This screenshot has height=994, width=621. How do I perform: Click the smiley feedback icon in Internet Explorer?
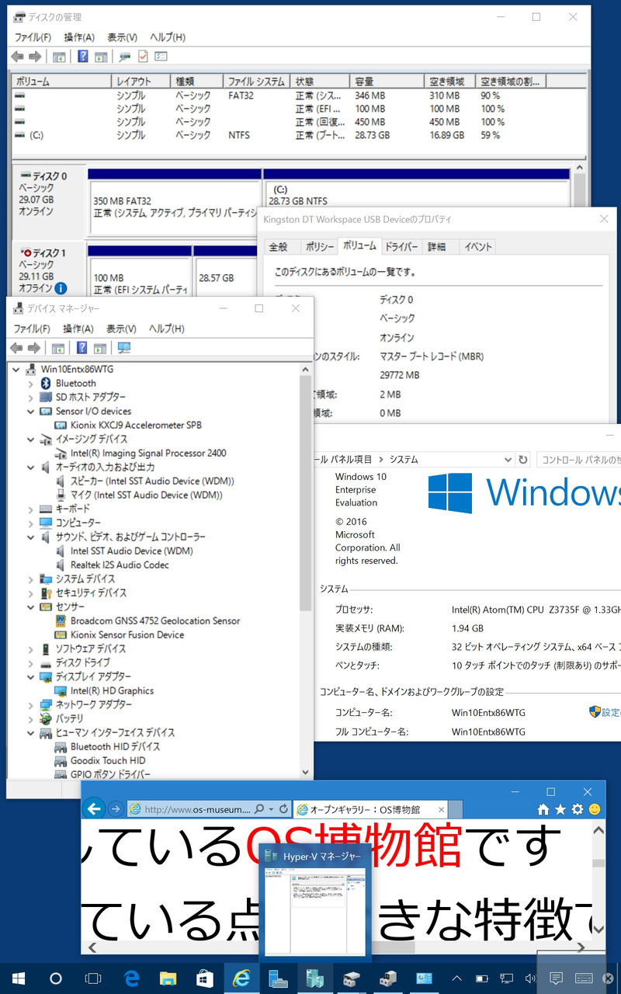(x=595, y=809)
